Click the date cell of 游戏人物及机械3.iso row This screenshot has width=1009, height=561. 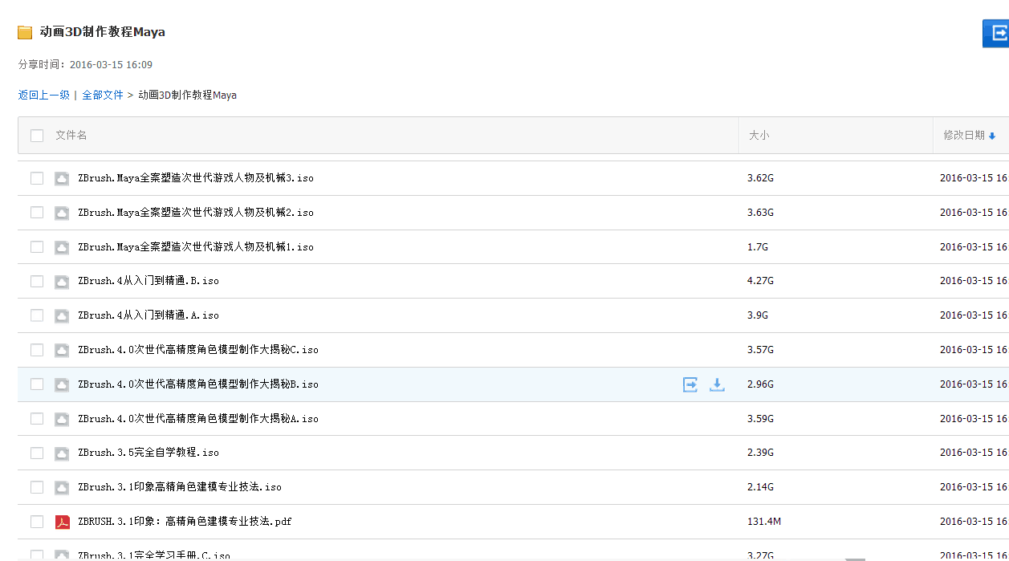pyautogui.click(x=974, y=178)
